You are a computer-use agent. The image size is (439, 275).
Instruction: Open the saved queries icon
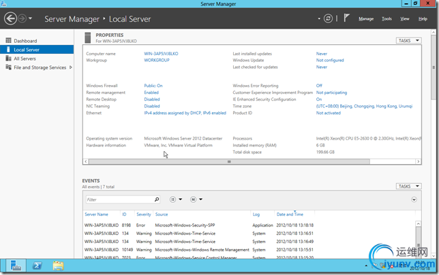click(193, 199)
